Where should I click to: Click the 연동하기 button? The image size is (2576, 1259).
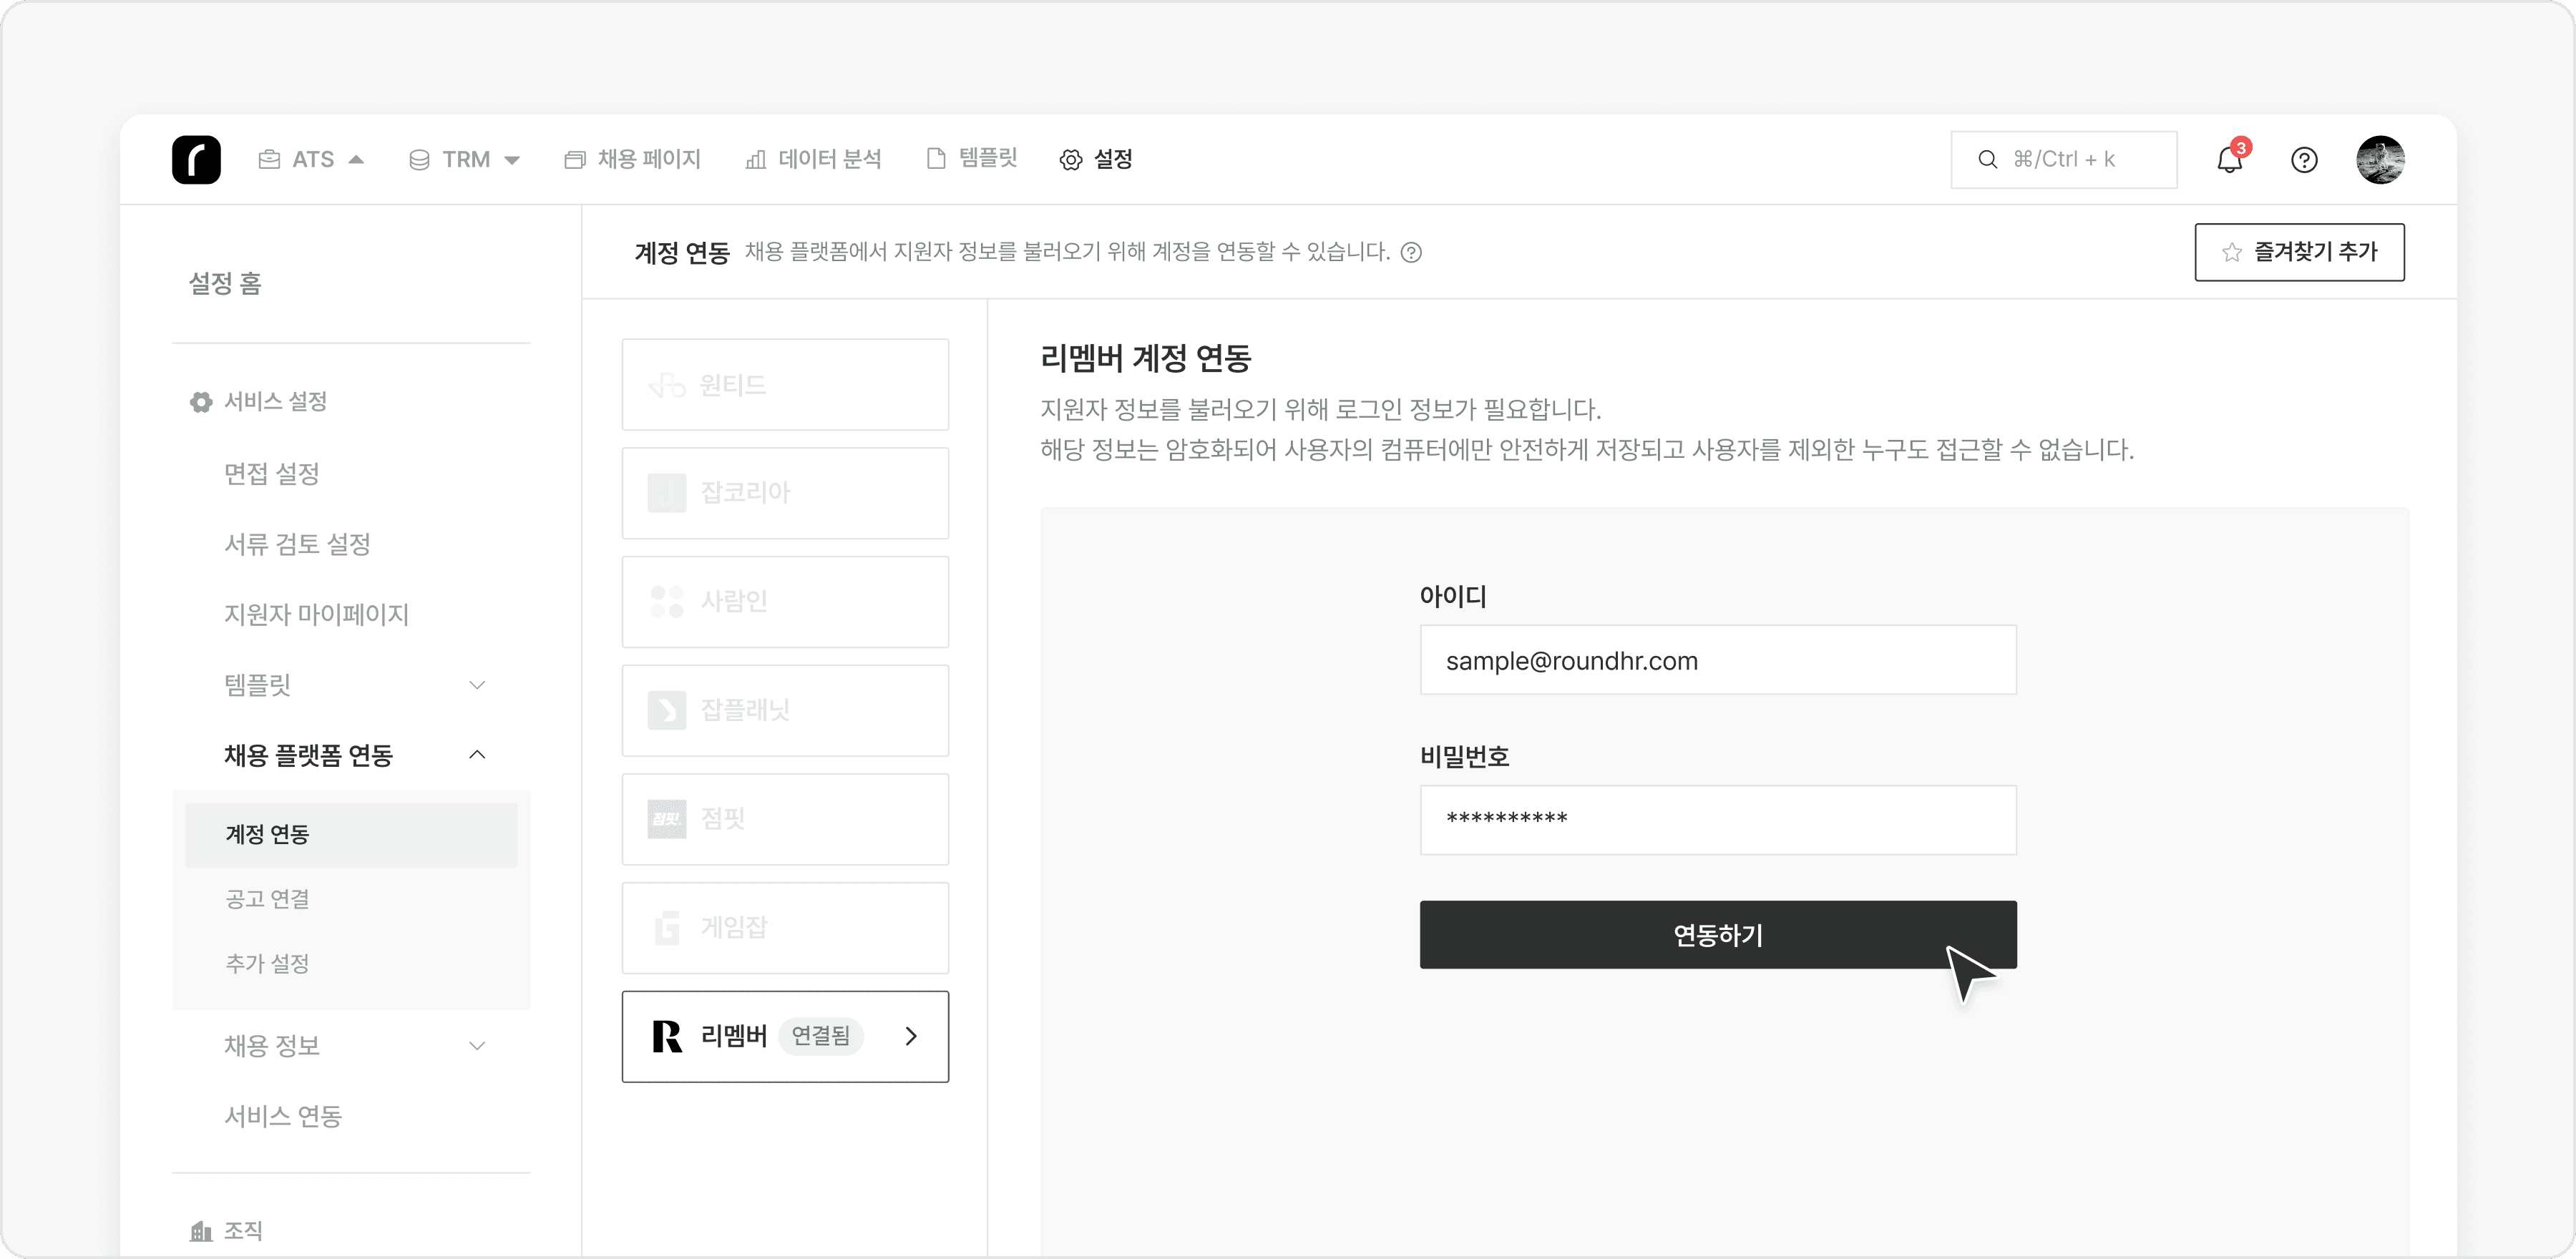tap(1717, 935)
